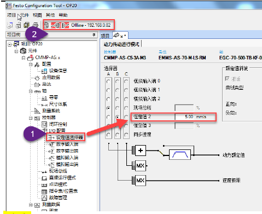Screen dimensions: 262x214
Task: Select the column B radio button for 恒定值 2
Action: coord(118,117)
